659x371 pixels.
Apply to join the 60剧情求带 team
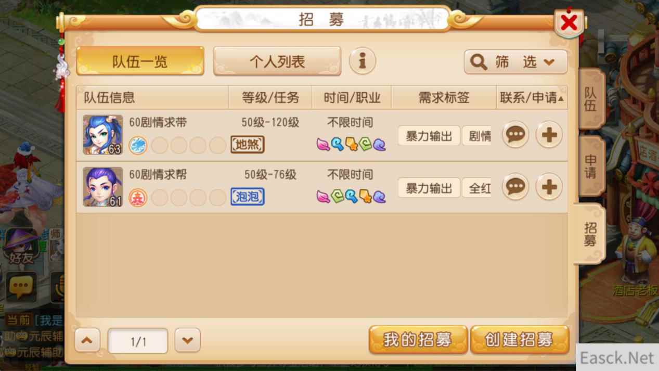point(549,135)
